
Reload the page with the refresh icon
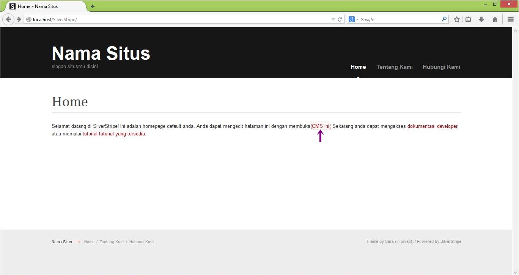click(340, 19)
